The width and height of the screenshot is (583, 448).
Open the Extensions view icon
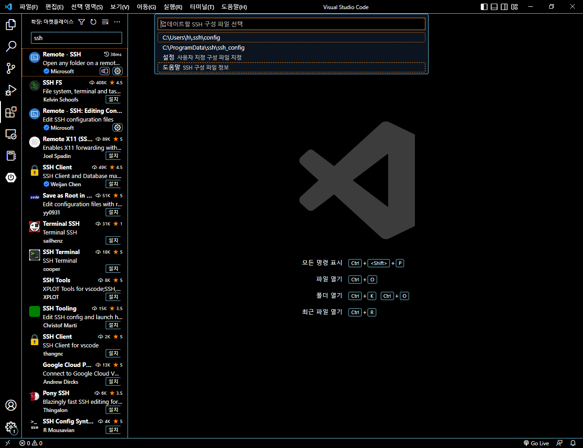(11, 112)
